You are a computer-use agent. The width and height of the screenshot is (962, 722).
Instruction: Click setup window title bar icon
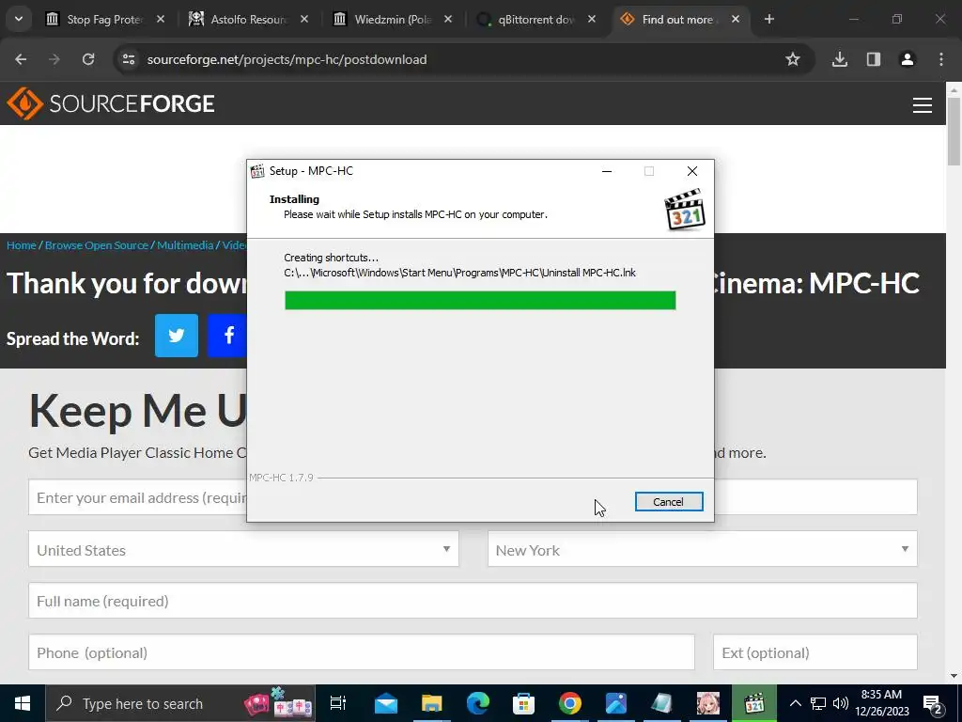click(x=257, y=171)
